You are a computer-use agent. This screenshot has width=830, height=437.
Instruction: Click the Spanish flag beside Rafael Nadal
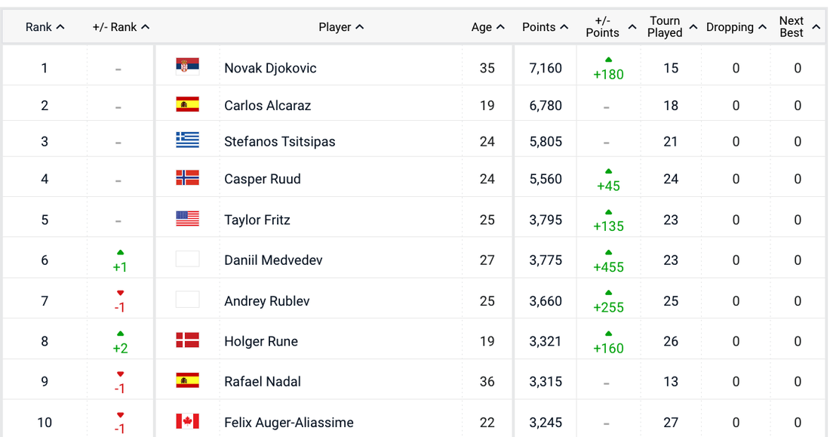pos(187,380)
